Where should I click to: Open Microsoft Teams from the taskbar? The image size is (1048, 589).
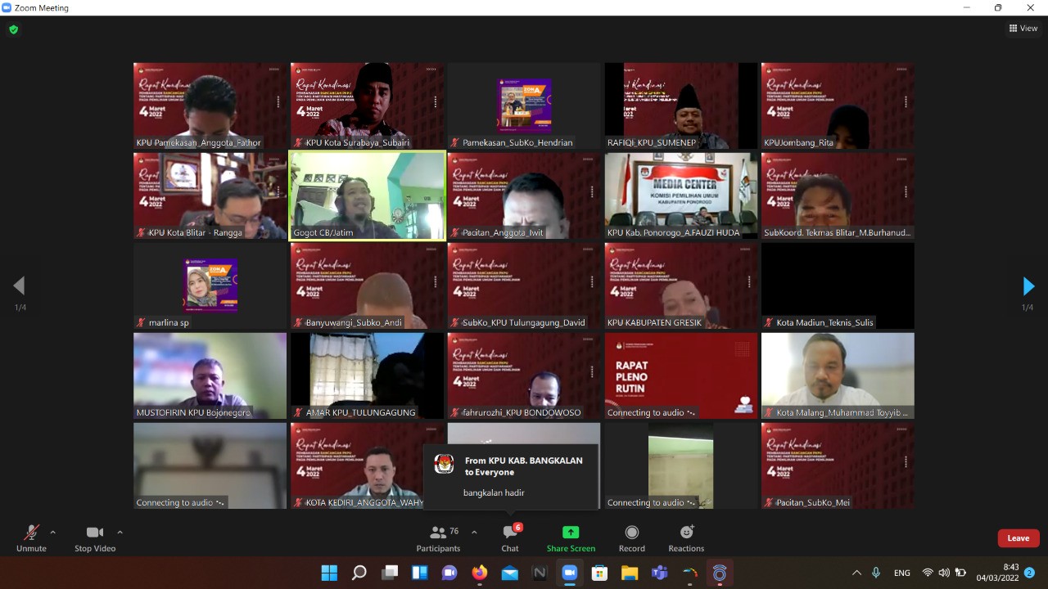click(659, 573)
